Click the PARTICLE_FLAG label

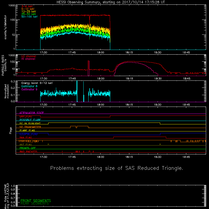[x=29, y=141]
